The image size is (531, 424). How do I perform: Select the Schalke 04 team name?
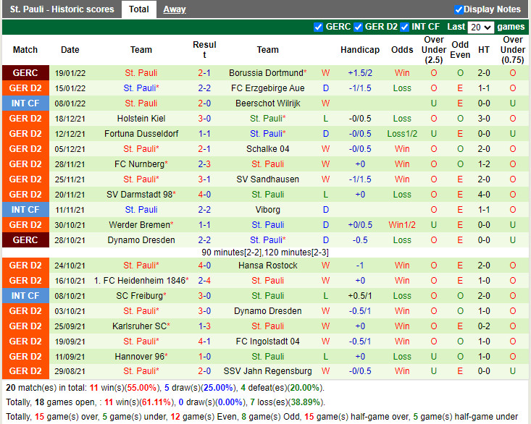click(267, 149)
